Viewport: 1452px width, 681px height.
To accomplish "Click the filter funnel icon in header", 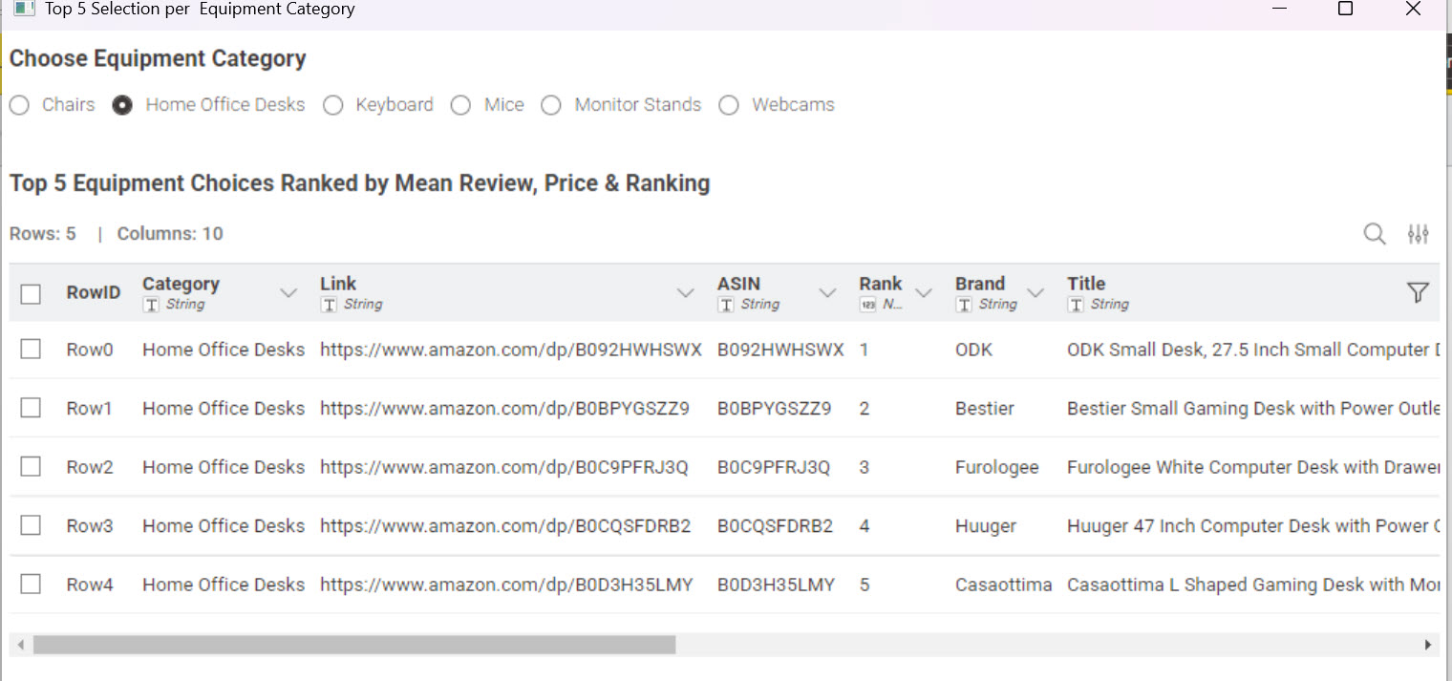I will 1419,293.
